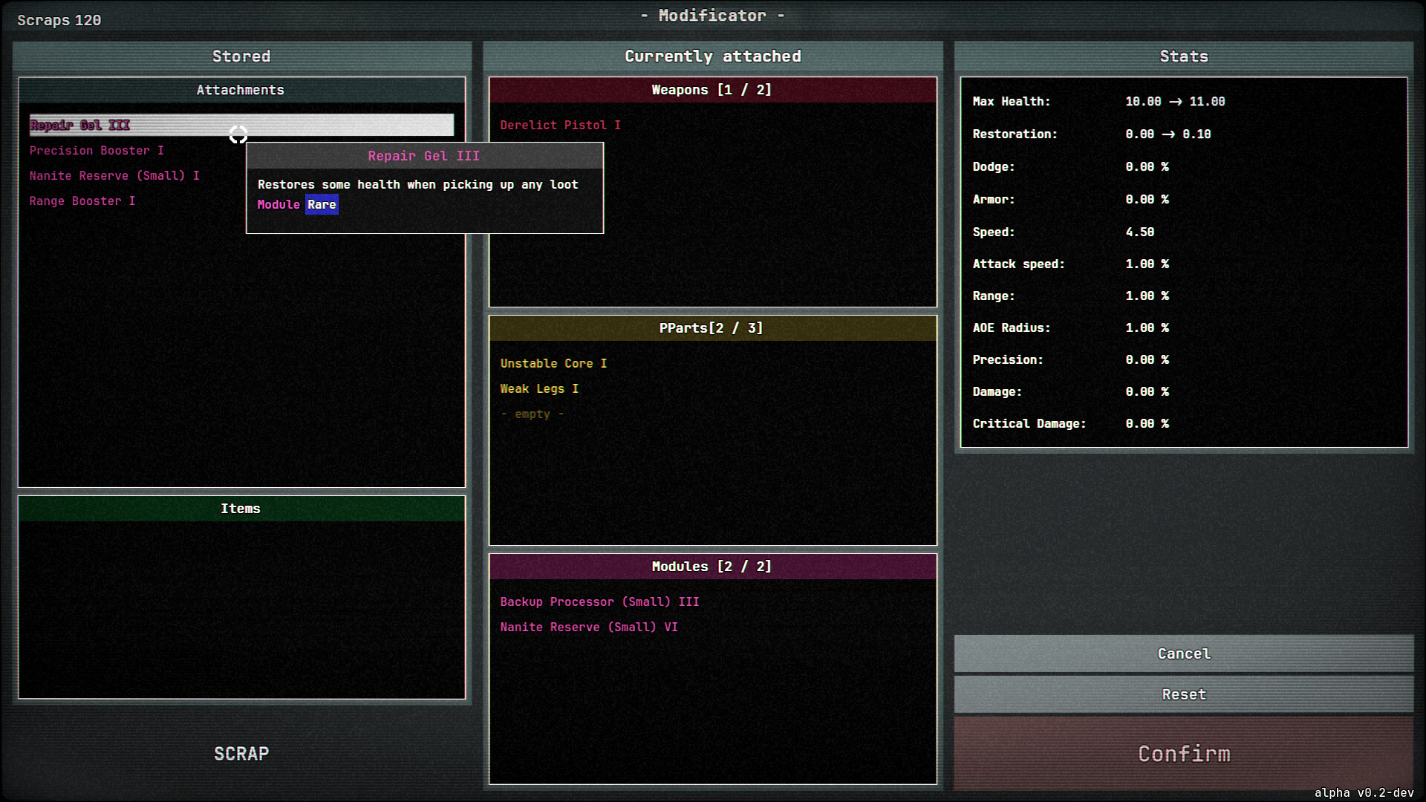
Task: Select Precision Booster I attachment
Action: (x=97, y=150)
